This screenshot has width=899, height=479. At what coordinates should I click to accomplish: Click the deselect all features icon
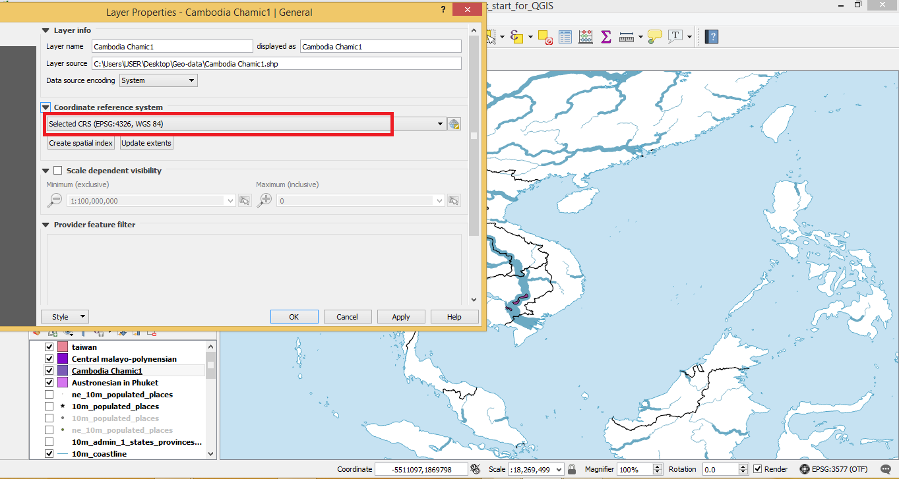click(545, 37)
